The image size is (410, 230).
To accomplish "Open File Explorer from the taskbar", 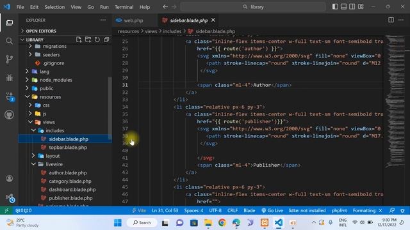I will point(208,223).
